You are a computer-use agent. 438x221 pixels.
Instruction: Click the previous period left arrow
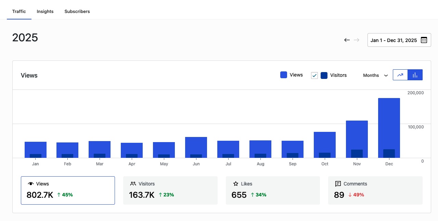click(x=347, y=40)
